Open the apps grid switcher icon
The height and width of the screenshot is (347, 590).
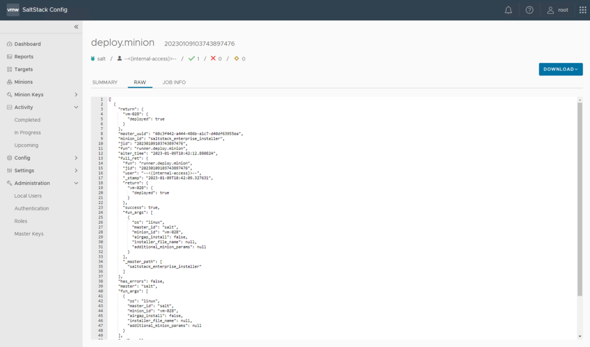coord(583,10)
